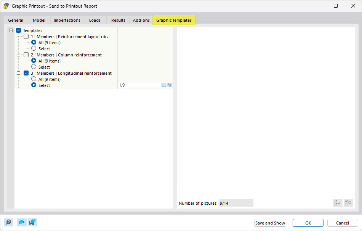Click the Number of pictures field

coord(235,202)
